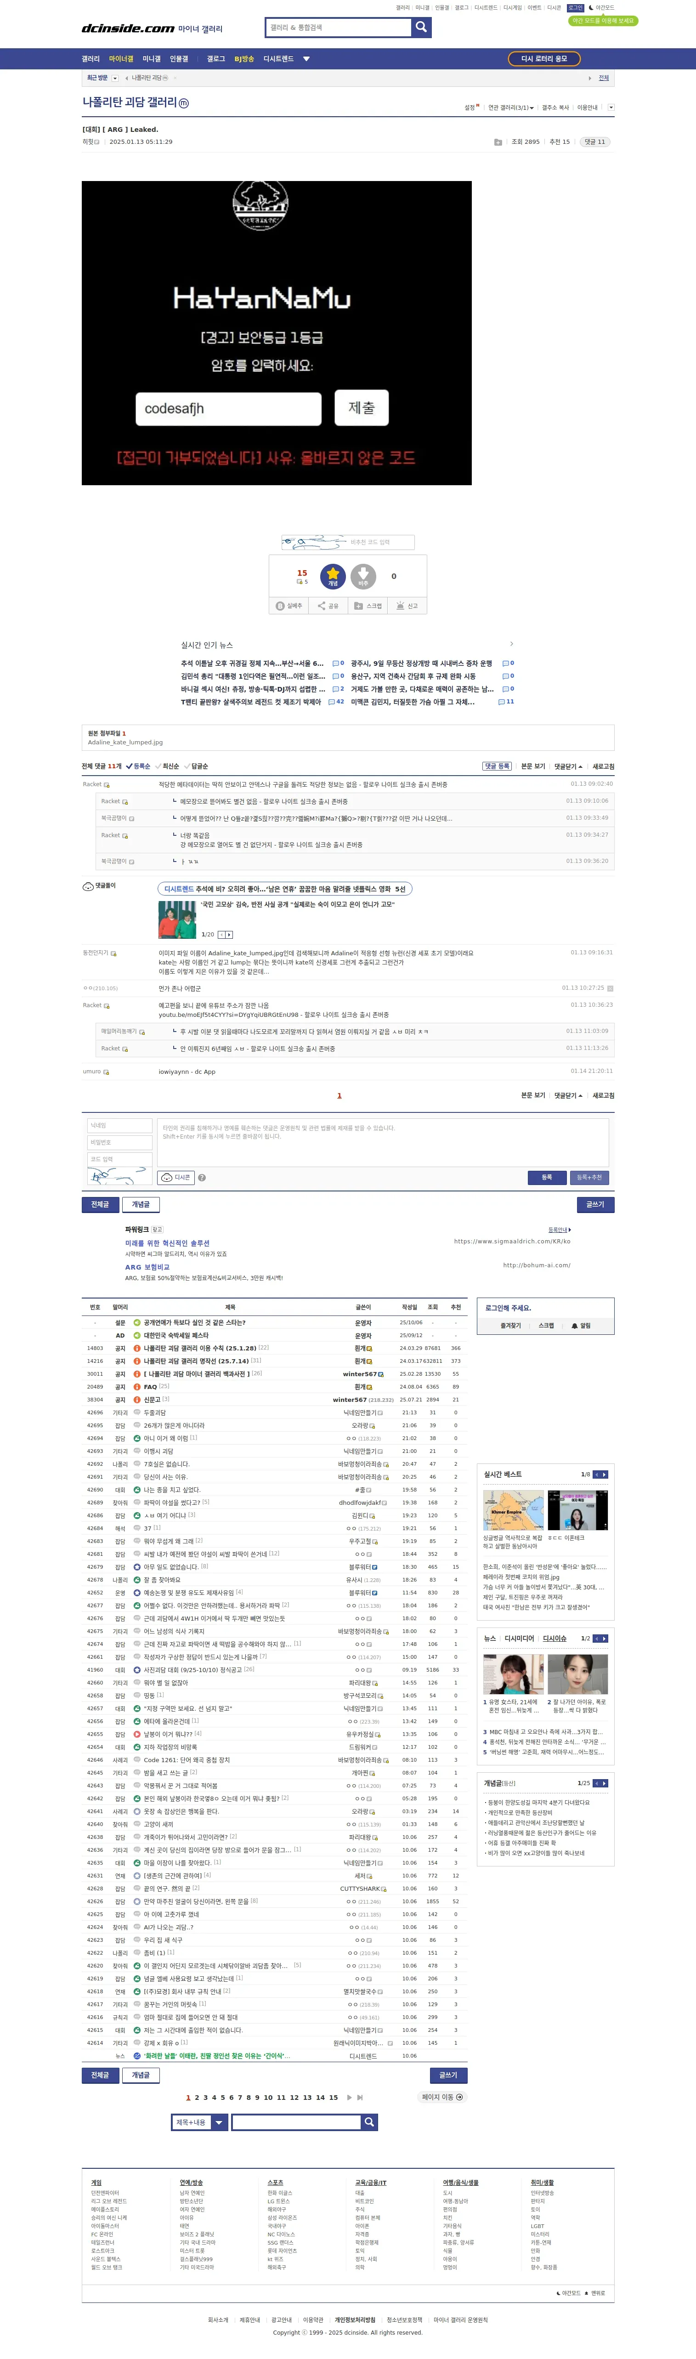Click the upper 글쓰기 write button

[x=595, y=1204]
